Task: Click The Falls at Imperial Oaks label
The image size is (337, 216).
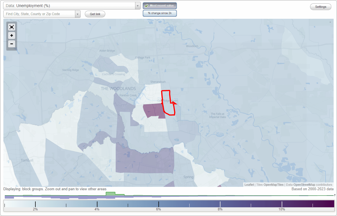Action: tap(218, 115)
